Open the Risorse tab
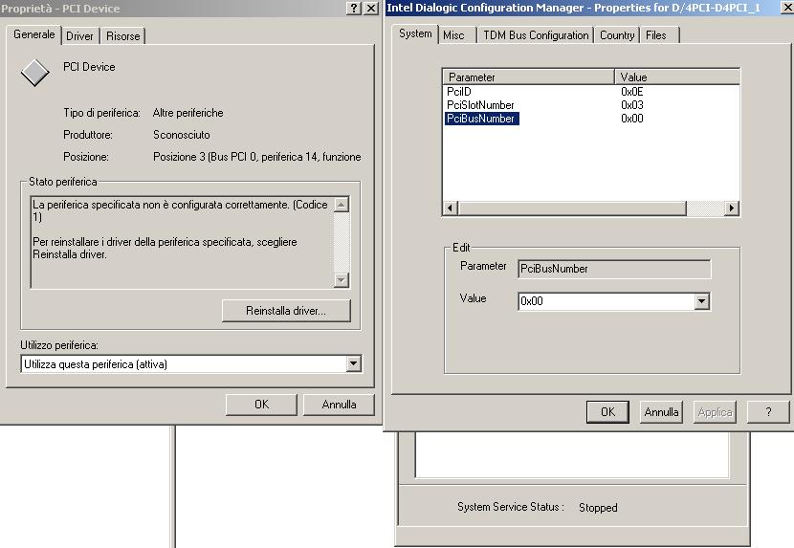The height and width of the screenshot is (548, 794). [x=123, y=36]
